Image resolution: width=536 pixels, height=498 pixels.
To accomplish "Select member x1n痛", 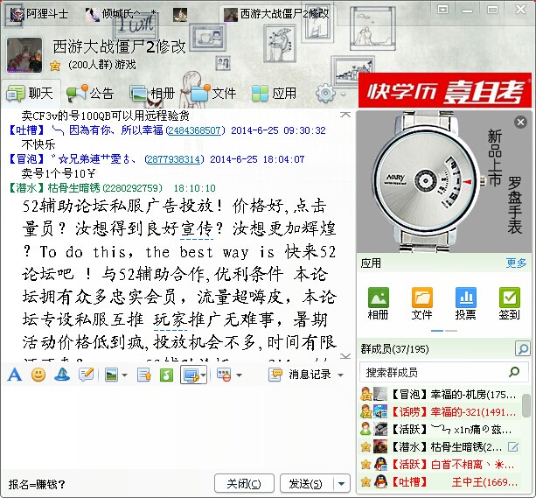I will tap(439, 429).
